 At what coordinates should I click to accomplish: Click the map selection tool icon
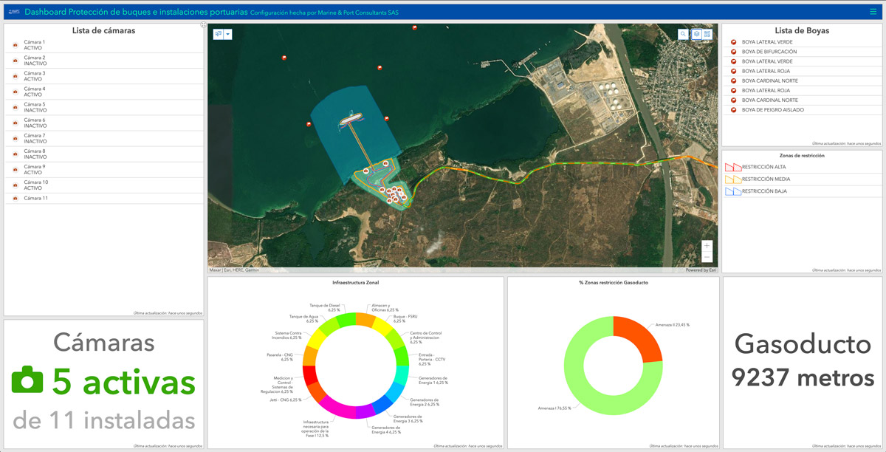pyautogui.click(x=219, y=34)
